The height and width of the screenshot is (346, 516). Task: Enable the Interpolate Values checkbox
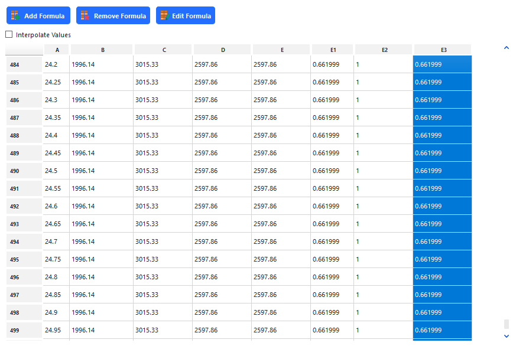point(9,35)
